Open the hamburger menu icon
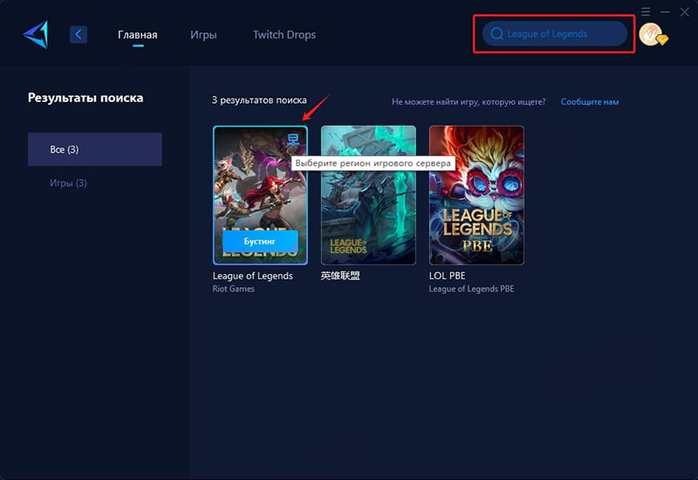This screenshot has height=480, width=698. [646, 11]
